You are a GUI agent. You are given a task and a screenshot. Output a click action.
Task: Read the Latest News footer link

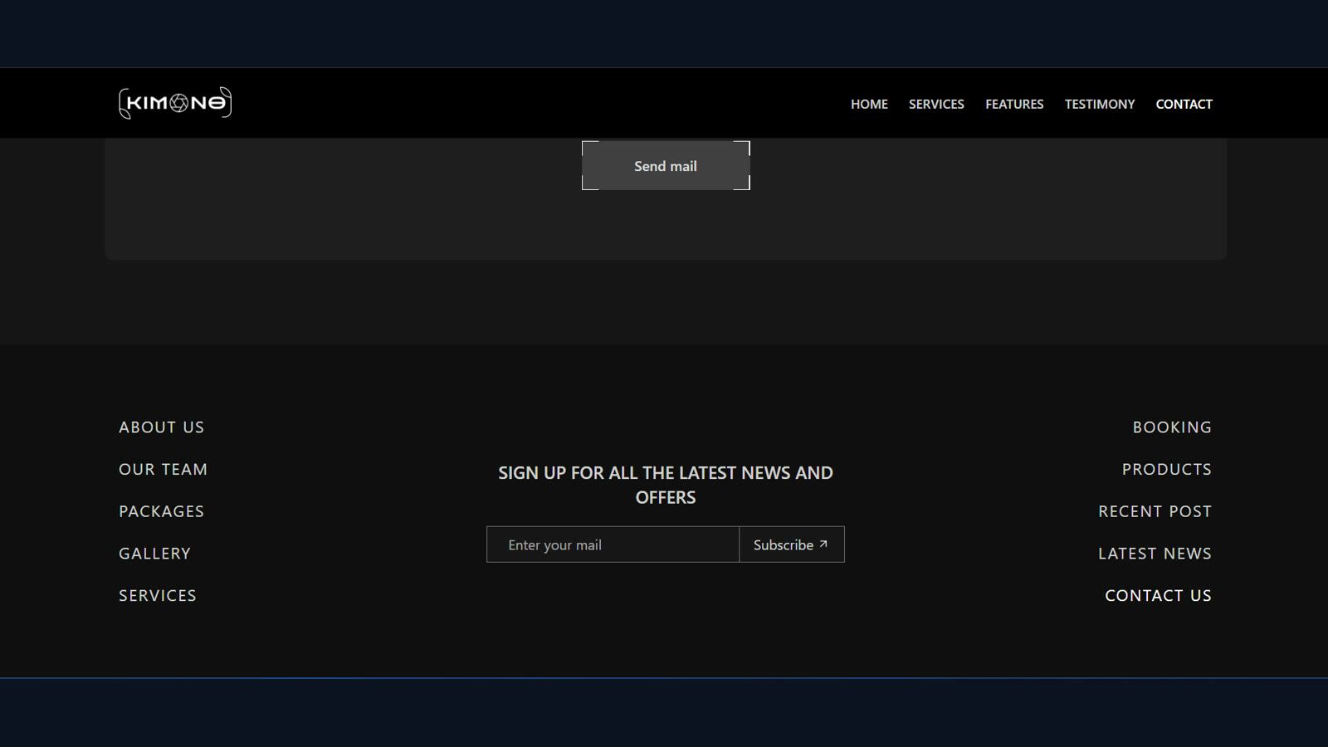(x=1155, y=554)
